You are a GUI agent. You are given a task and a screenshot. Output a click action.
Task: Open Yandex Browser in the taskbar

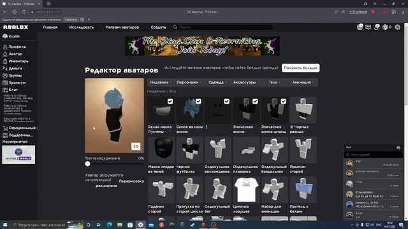coord(140,225)
